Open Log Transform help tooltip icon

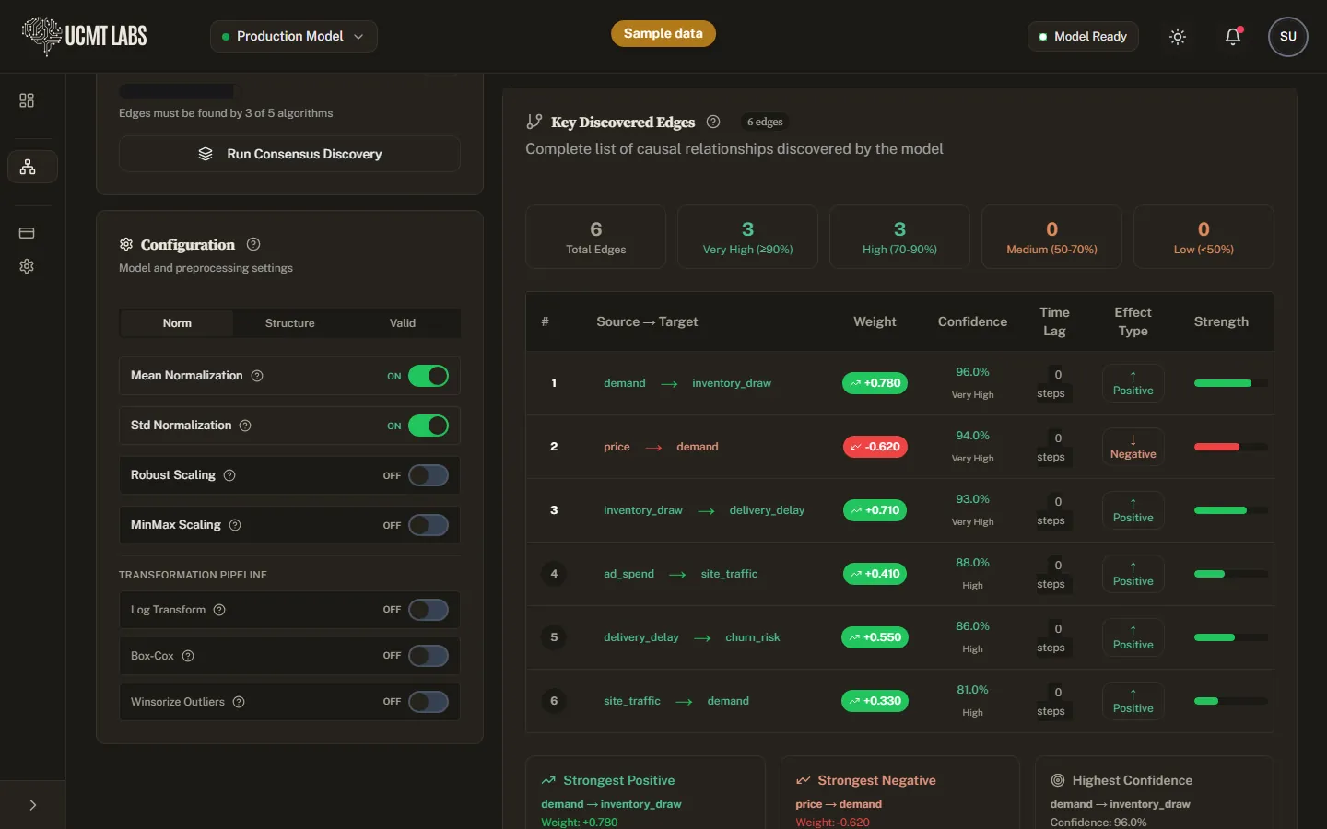pos(219,610)
